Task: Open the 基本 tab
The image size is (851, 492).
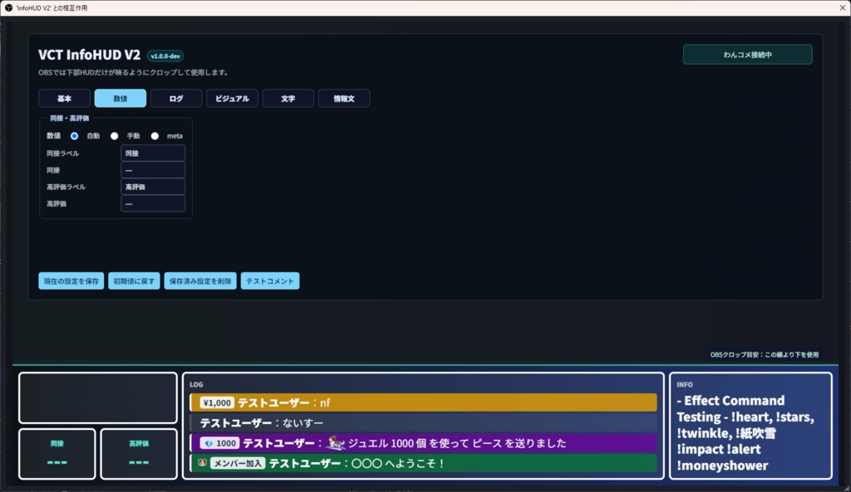Action: [x=64, y=98]
